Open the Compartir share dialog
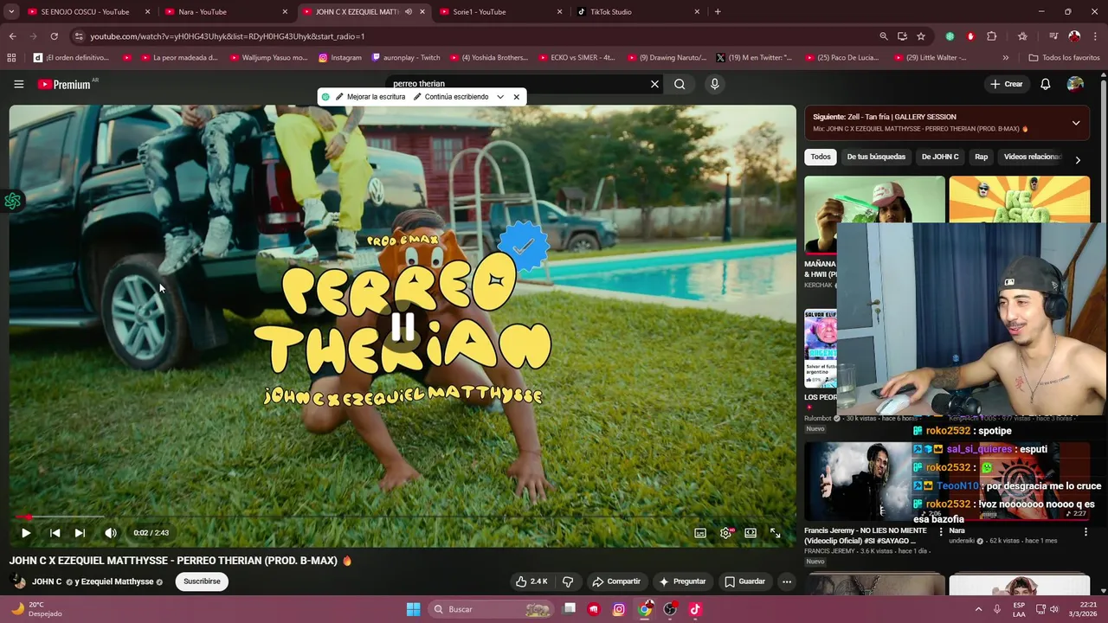This screenshot has height=623, width=1108. tap(616, 581)
